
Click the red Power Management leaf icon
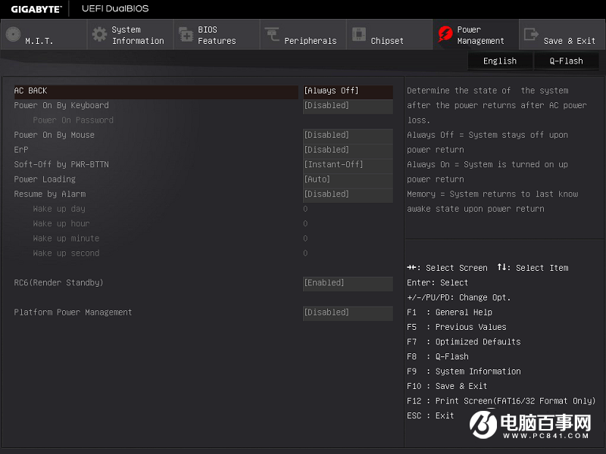(444, 35)
